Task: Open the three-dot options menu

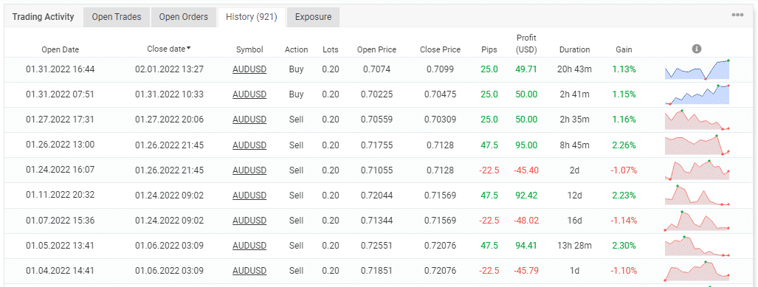Action: click(x=737, y=15)
